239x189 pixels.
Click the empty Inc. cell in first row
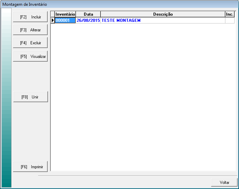(229, 20)
